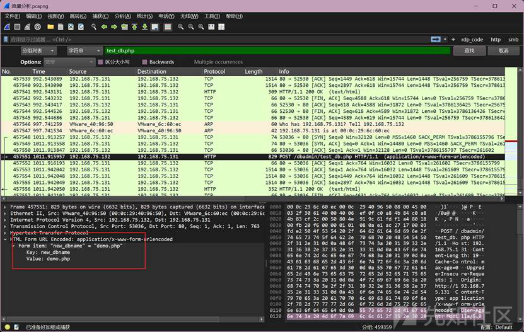The width and height of the screenshot is (524, 332).
Task: Reset text to normal size
Action: 201,26
